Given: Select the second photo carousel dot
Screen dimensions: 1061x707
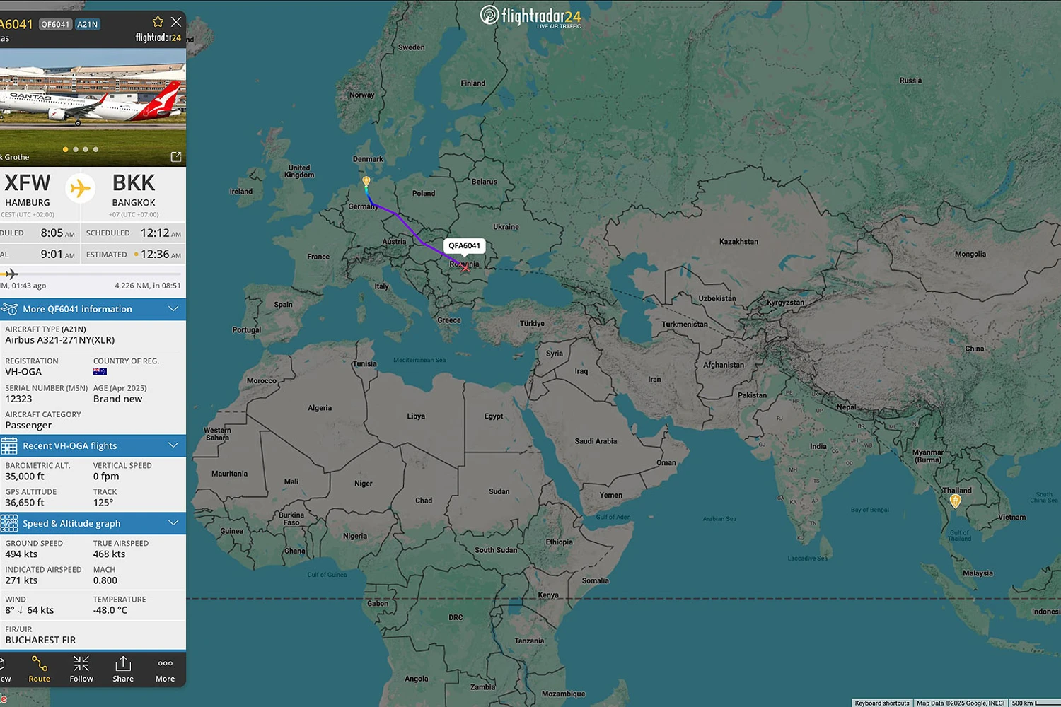Looking at the screenshot, I should (x=76, y=149).
